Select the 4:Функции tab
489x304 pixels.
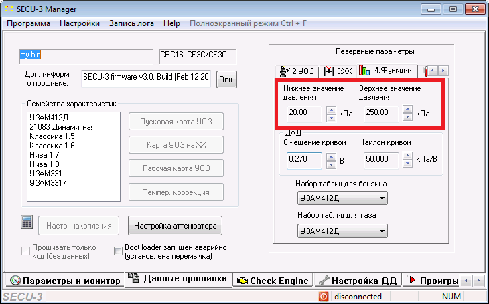[387, 70]
